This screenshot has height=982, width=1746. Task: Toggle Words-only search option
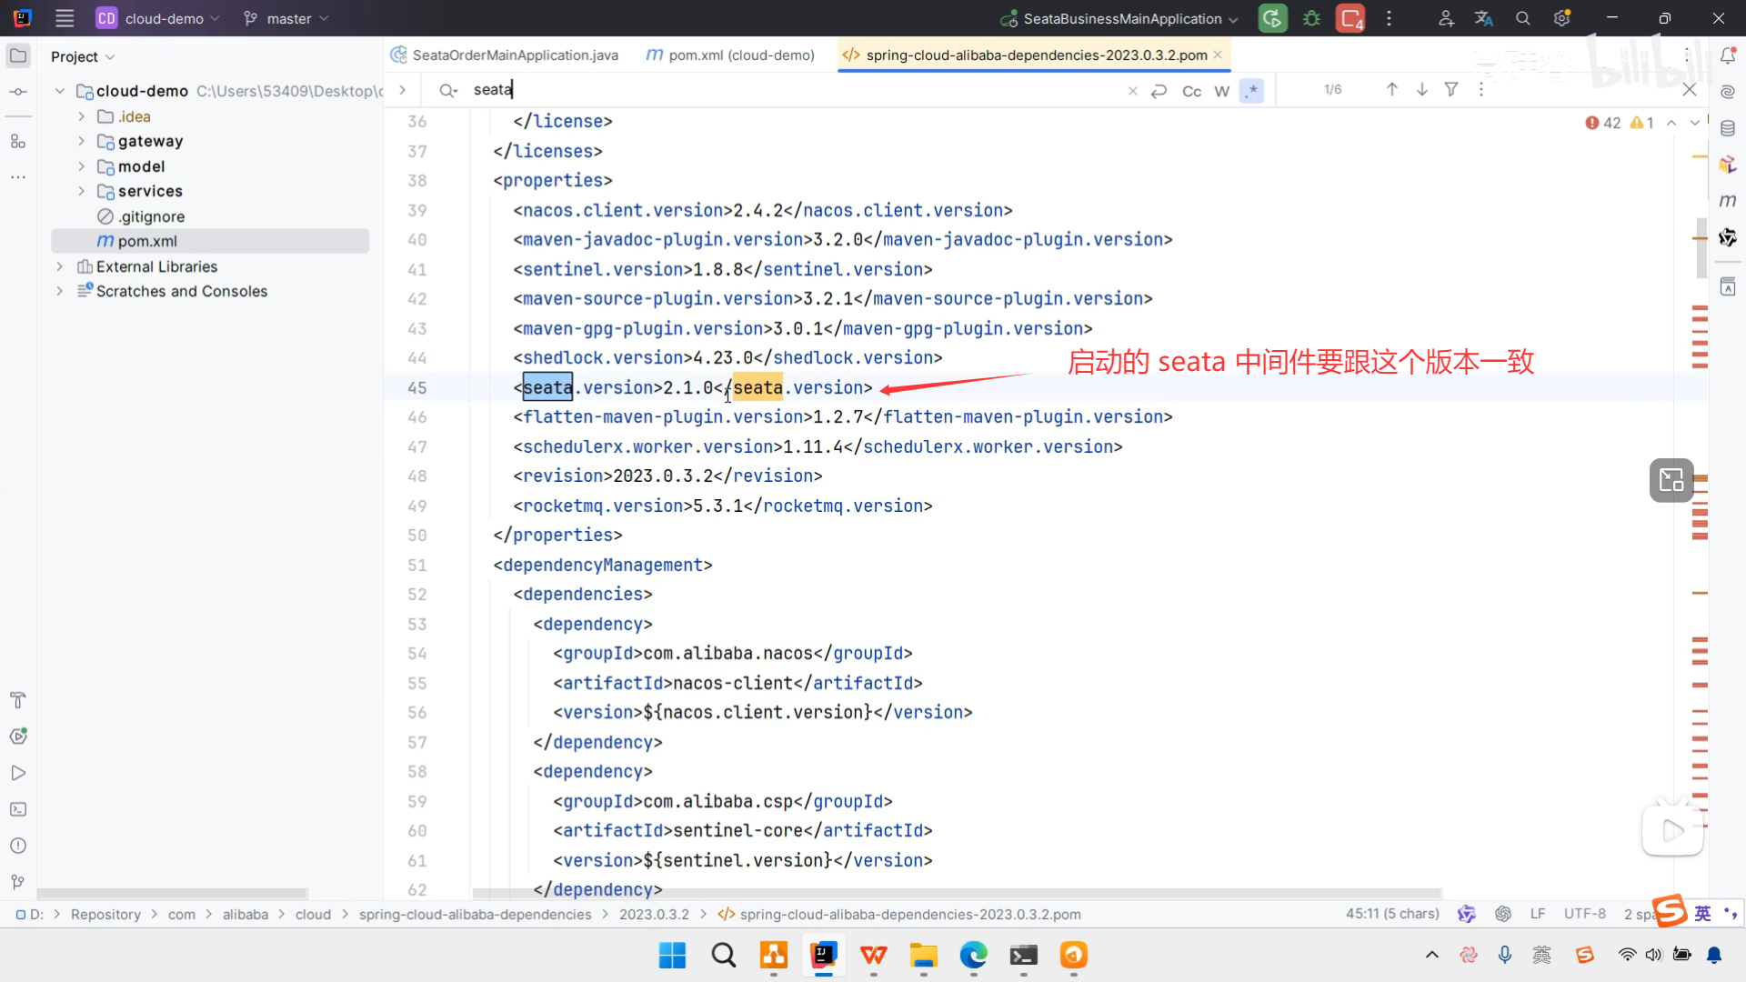pos(1221,91)
